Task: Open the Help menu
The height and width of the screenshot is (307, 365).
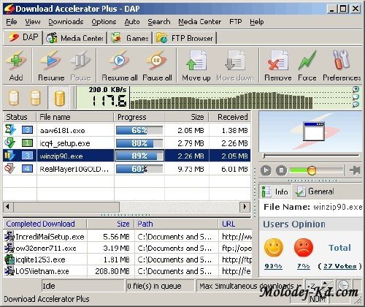Action: [257, 22]
